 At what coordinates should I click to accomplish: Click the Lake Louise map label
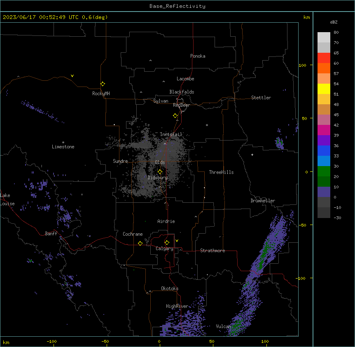point(7,199)
